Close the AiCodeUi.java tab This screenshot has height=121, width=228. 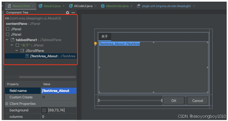pyautogui.click(x=95, y=6)
